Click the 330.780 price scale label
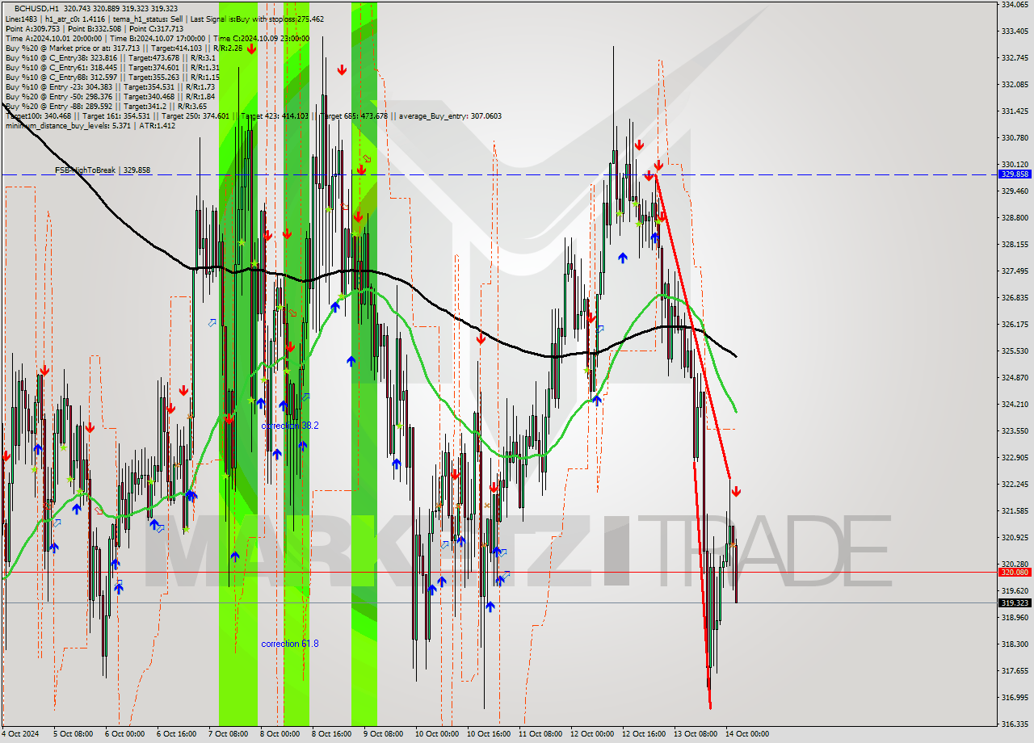Screen dimensions: 1034x743 click(1015, 137)
